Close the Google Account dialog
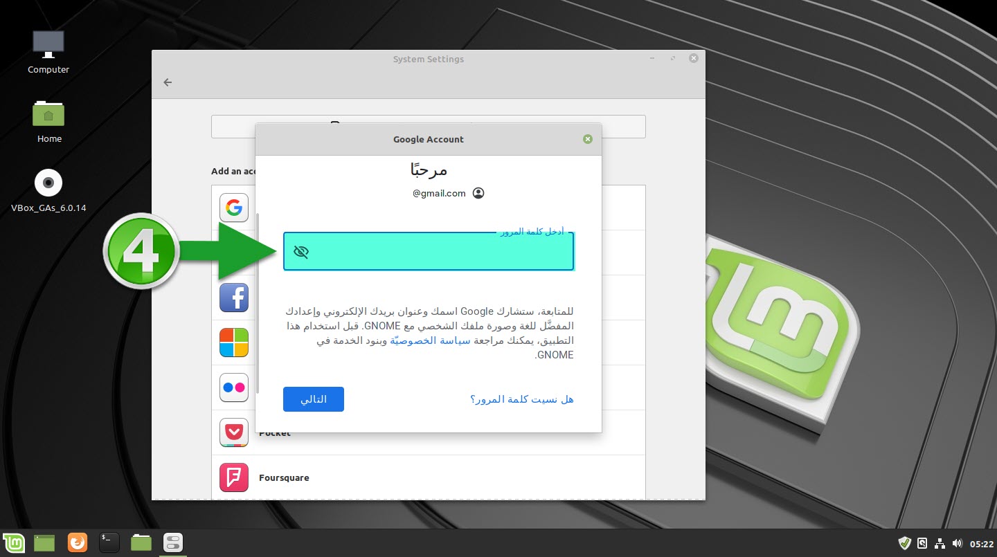Image resolution: width=997 pixels, height=557 pixels. (x=588, y=139)
